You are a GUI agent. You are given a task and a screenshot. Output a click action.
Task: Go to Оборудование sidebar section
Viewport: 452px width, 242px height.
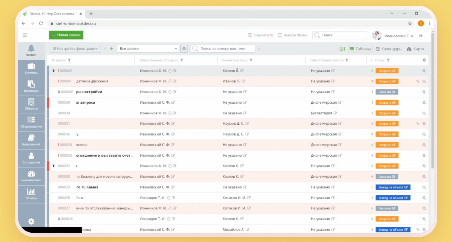tap(31, 122)
